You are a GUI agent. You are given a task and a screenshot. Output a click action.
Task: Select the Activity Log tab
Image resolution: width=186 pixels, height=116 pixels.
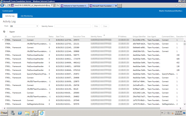[x=10, y=16]
